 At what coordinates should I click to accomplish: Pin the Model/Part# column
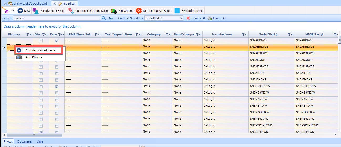click(x=292, y=35)
